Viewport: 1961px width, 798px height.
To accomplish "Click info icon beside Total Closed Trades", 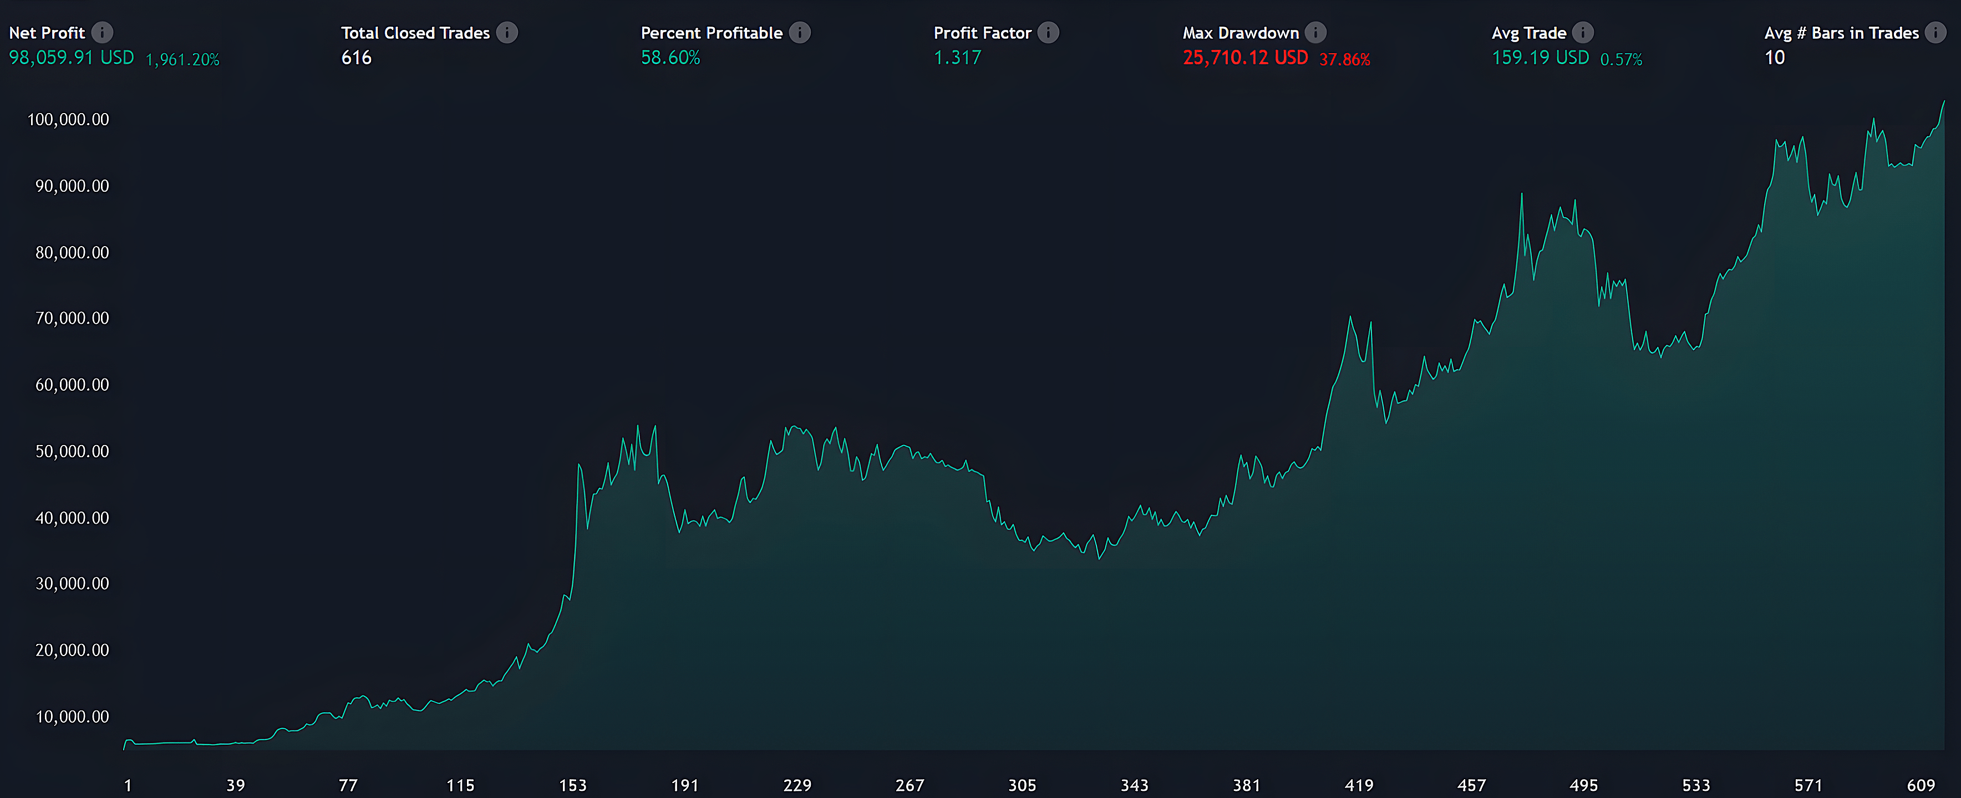I will click(x=507, y=33).
